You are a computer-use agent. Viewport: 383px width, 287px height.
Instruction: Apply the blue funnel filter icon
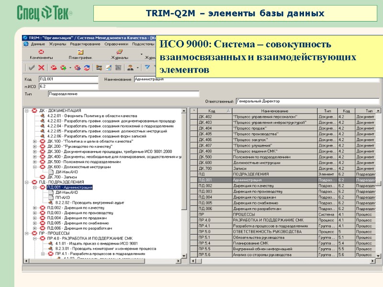coord(146,68)
